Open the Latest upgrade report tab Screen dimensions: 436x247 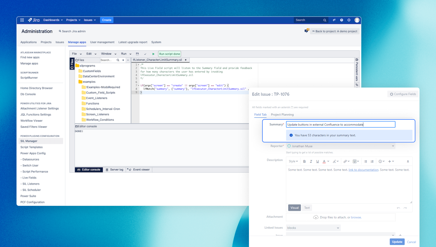coord(133,42)
